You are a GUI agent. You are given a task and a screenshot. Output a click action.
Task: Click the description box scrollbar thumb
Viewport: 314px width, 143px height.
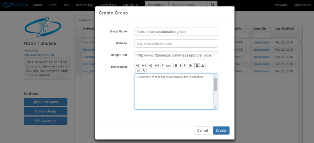216,85
